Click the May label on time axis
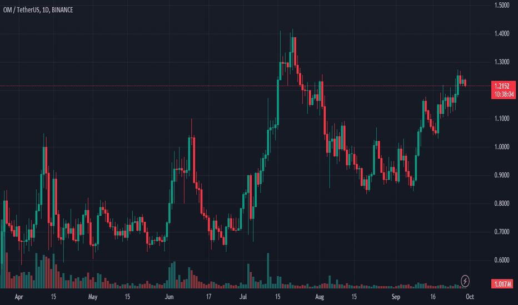518x305 pixels. 93,297
